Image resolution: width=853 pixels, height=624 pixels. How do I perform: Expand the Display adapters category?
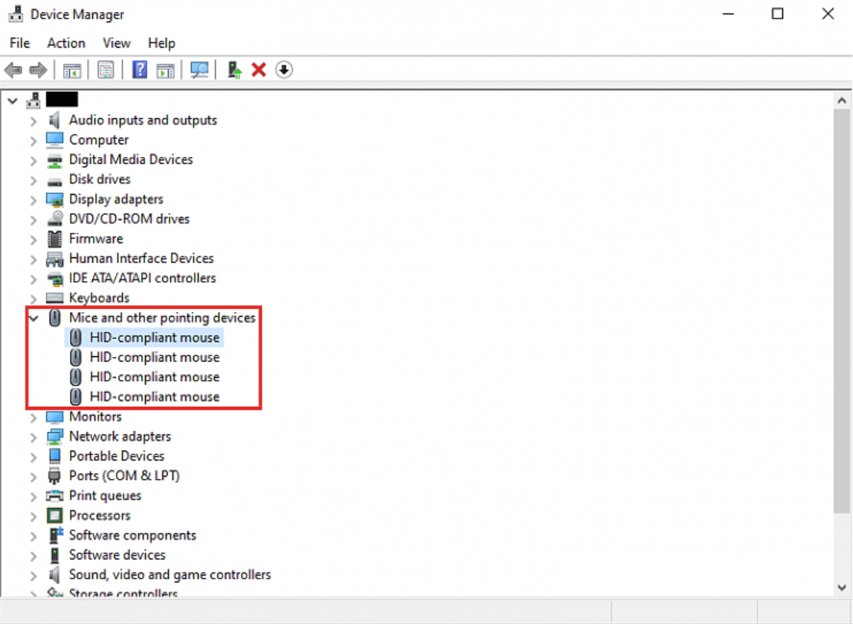pyautogui.click(x=33, y=200)
